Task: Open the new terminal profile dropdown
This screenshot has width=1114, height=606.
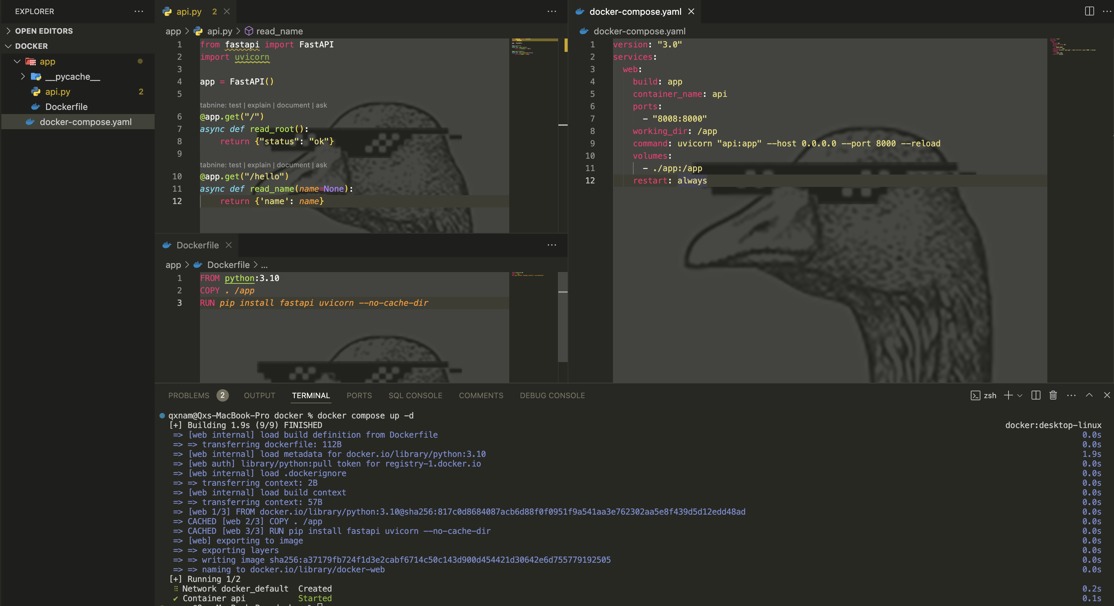Action: click(x=1020, y=395)
